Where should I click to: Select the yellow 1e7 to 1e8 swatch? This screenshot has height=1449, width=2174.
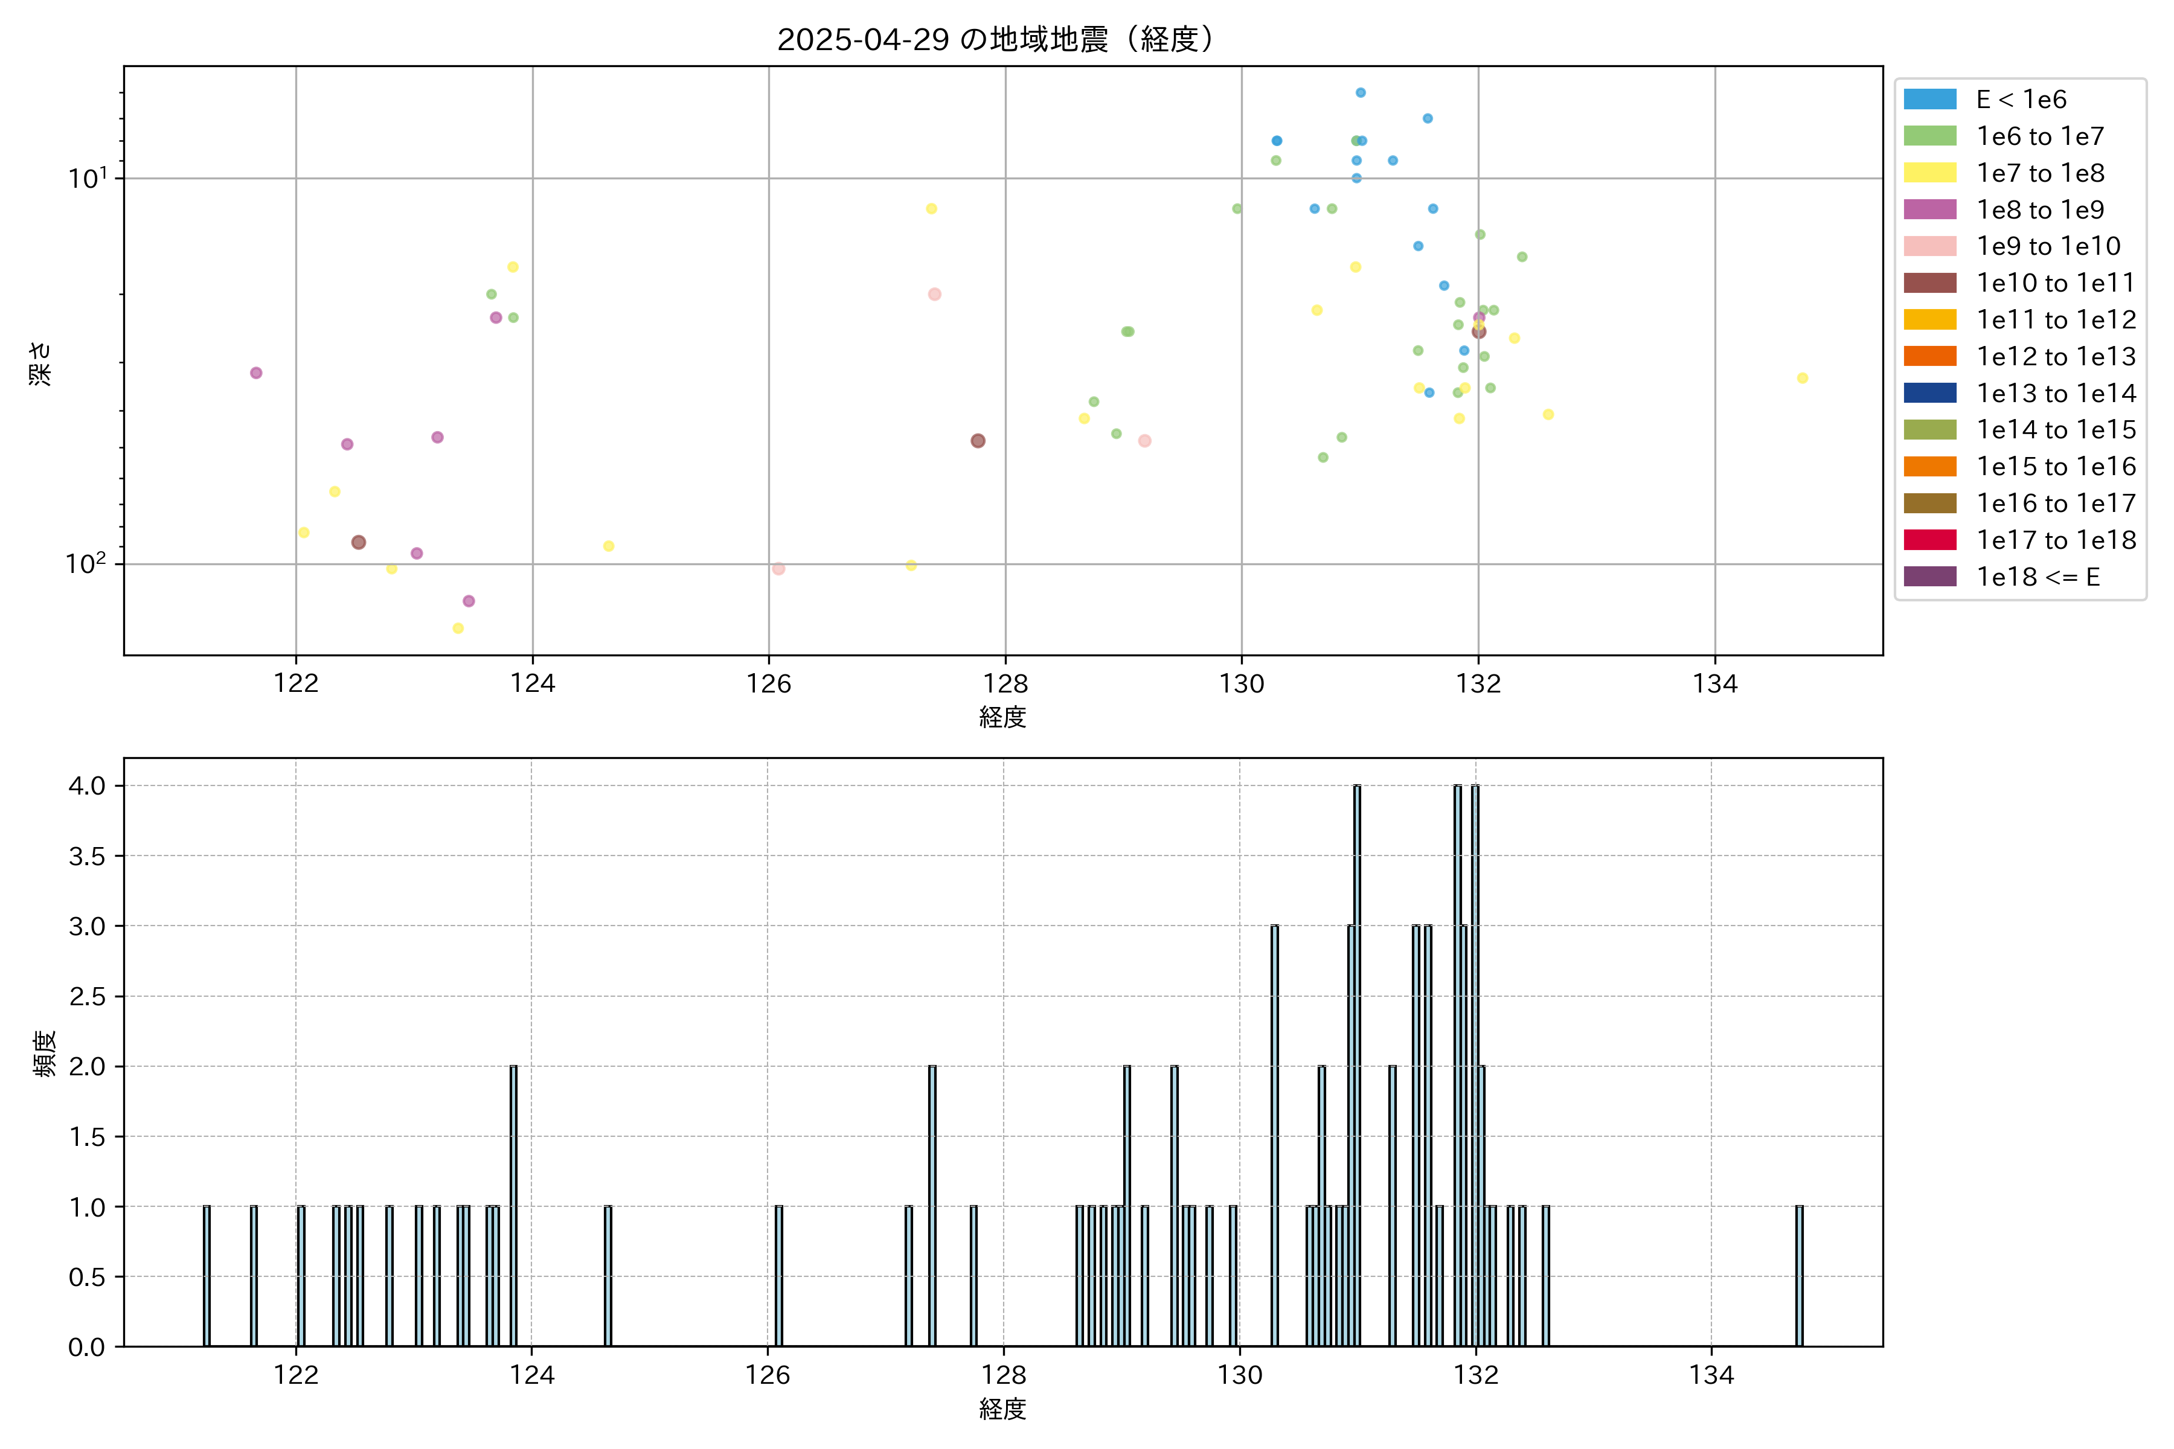tap(1930, 173)
